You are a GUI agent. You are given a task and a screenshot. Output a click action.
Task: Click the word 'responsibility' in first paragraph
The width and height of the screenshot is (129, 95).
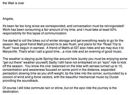tap(12, 33)
